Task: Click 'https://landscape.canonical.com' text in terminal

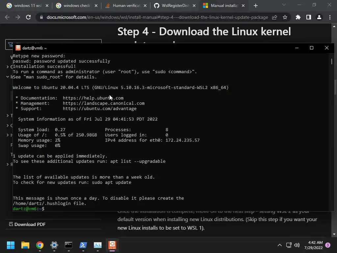Action: click(104, 103)
